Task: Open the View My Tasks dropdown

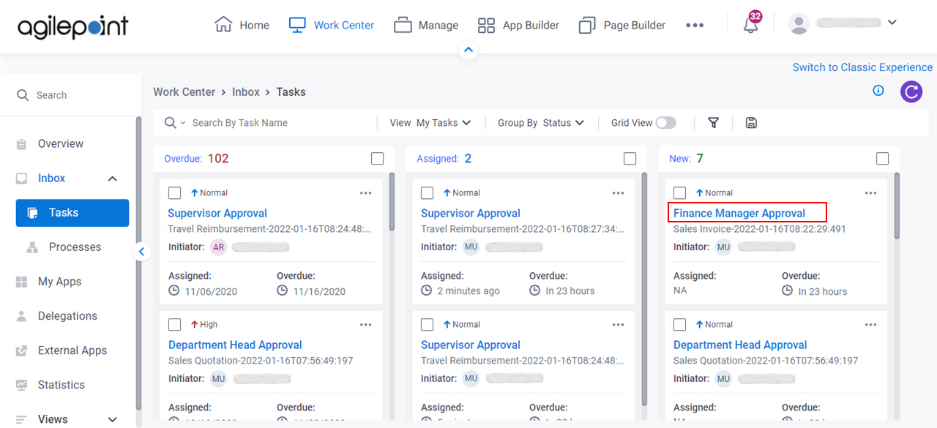Action: (x=430, y=123)
